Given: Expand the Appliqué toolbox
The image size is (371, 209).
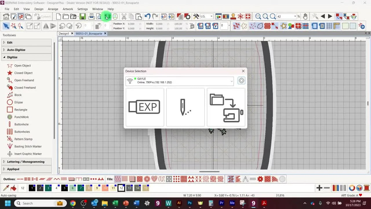Looking at the screenshot, I should 27,169.
